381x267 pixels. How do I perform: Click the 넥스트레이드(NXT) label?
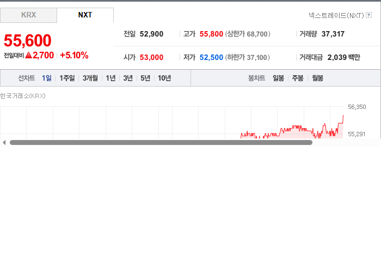tap(336, 16)
